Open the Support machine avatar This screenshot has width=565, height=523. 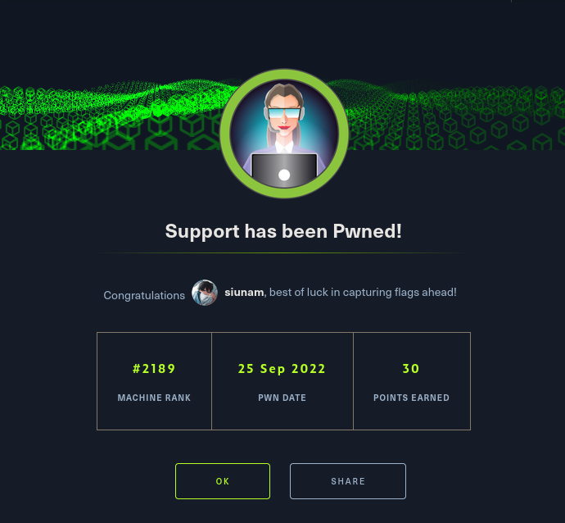pyautogui.click(x=284, y=134)
